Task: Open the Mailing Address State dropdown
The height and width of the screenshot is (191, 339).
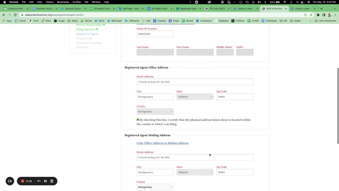Action: click(x=195, y=172)
